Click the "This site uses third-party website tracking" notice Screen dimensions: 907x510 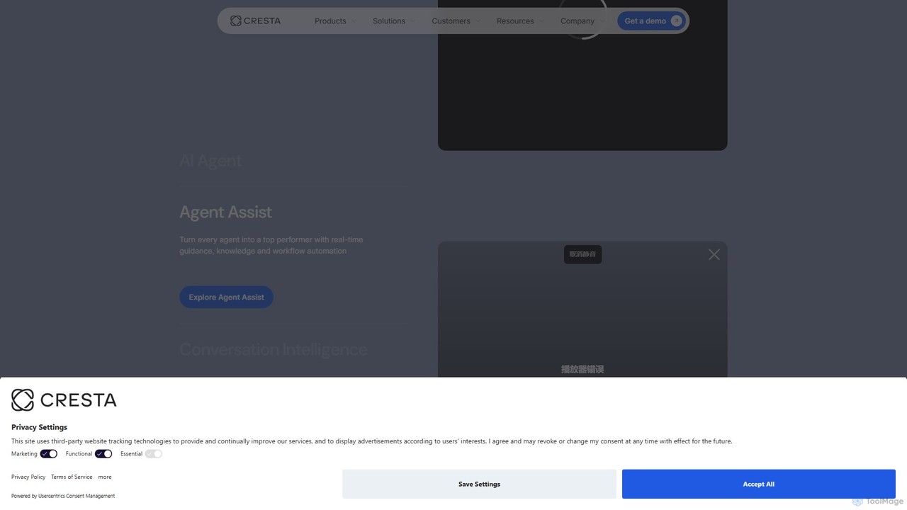pos(372,441)
